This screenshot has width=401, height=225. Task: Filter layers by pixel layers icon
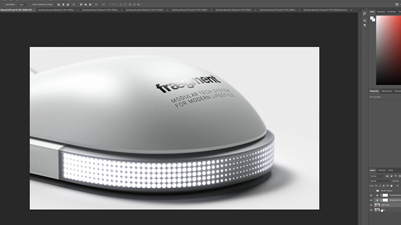pos(387,176)
